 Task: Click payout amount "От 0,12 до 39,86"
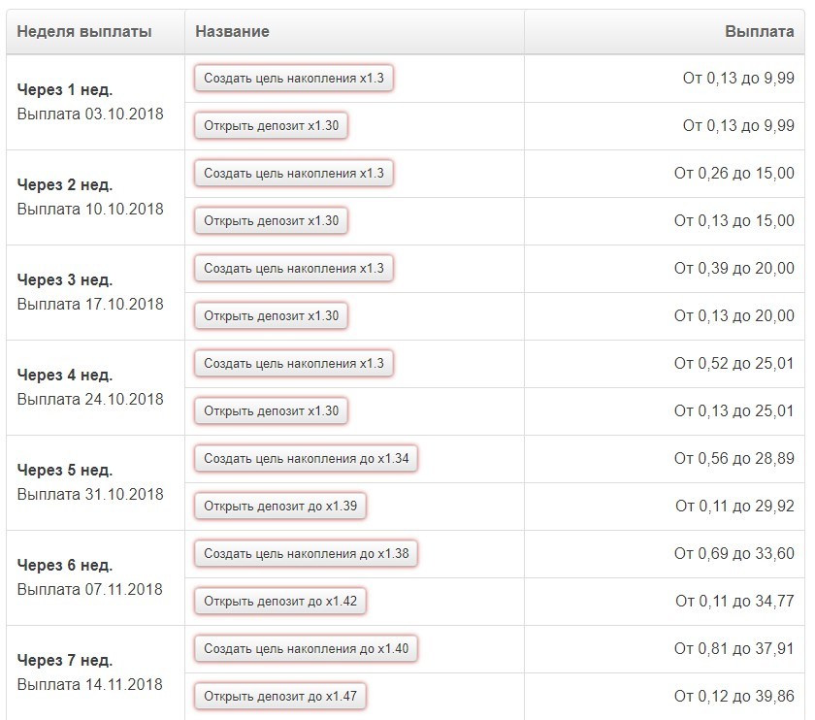[734, 697]
